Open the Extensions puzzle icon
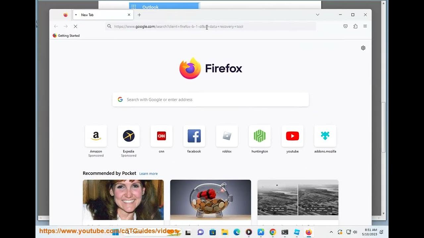This screenshot has height=238, width=424. click(x=355, y=26)
